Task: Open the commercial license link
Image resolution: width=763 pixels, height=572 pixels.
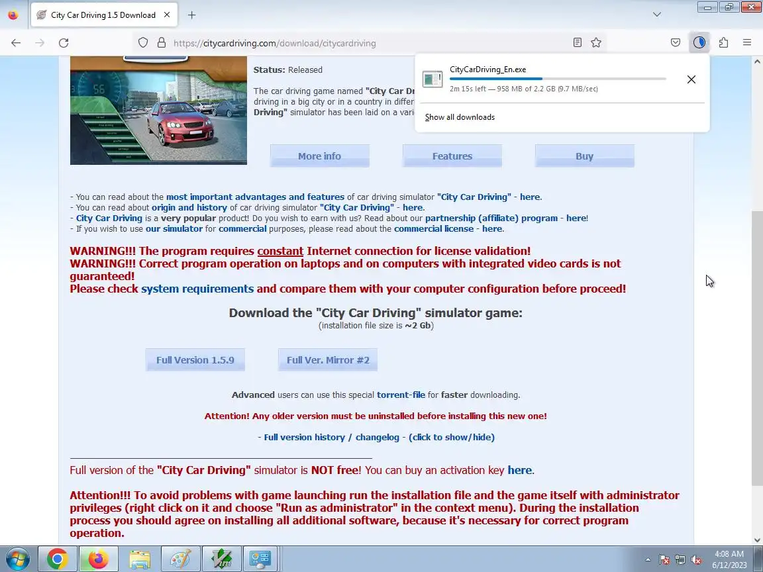Action: [x=434, y=229]
